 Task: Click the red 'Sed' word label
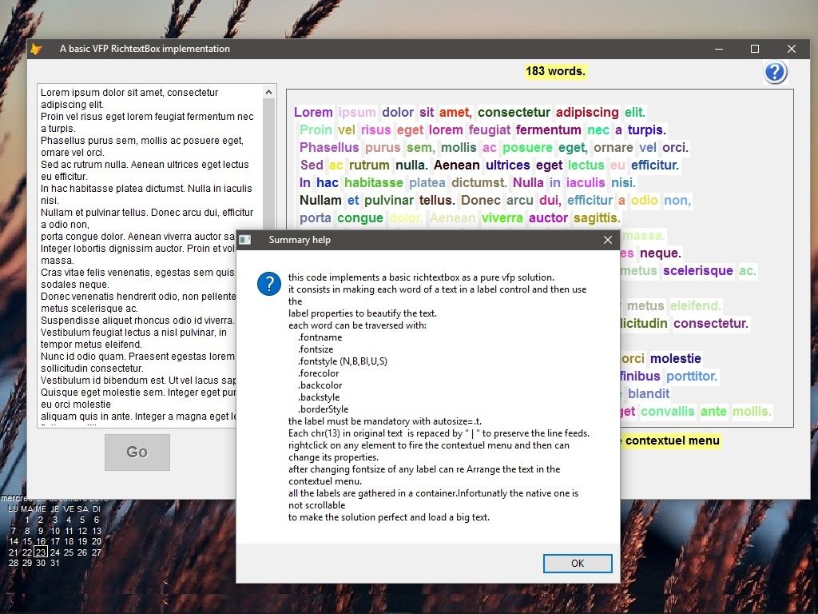312,165
